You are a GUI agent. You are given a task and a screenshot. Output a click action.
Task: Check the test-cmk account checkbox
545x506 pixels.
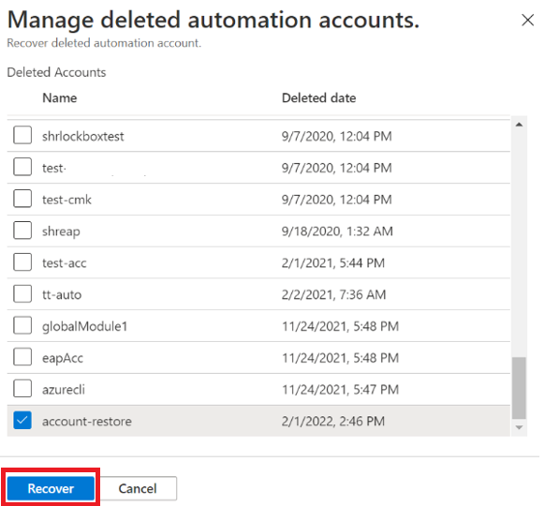tap(22, 199)
